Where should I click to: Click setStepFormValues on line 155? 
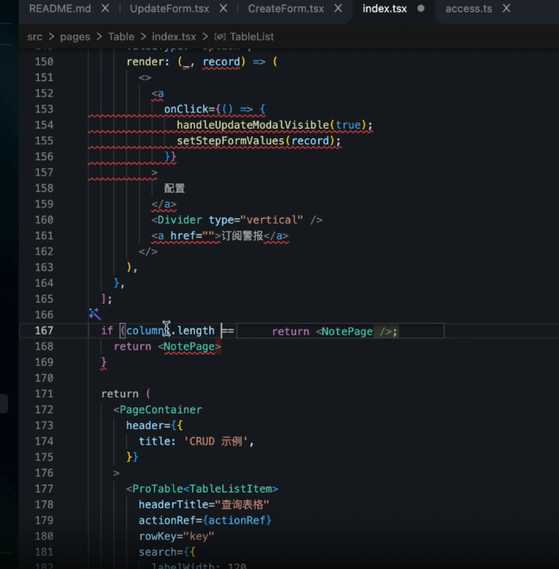coord(231,141)
